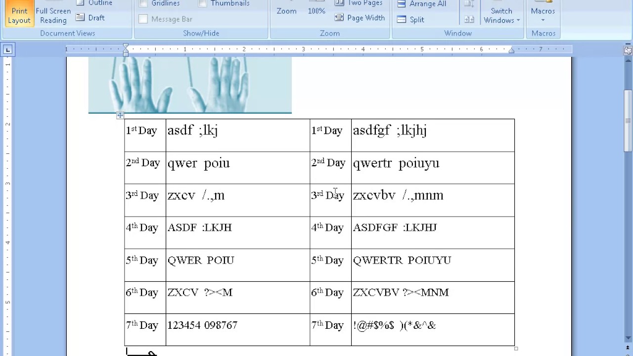Click the tab stop selector at ruler corner

(x=7, y=49)
